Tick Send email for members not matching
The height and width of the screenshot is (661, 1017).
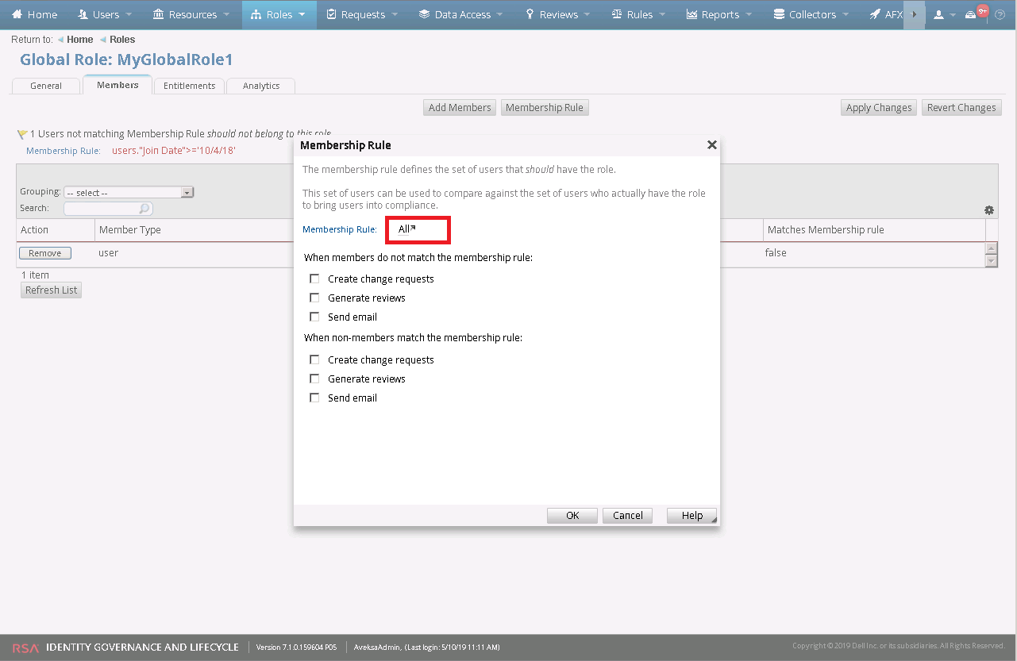pos(314,317)
